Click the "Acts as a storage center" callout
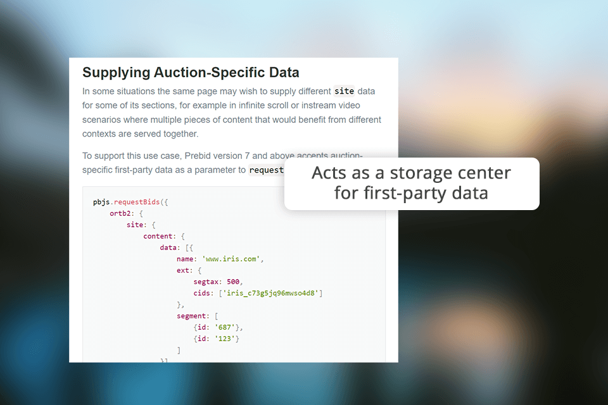Image resolution: width=608 pixels, height=405 pixels. point(411,173)
